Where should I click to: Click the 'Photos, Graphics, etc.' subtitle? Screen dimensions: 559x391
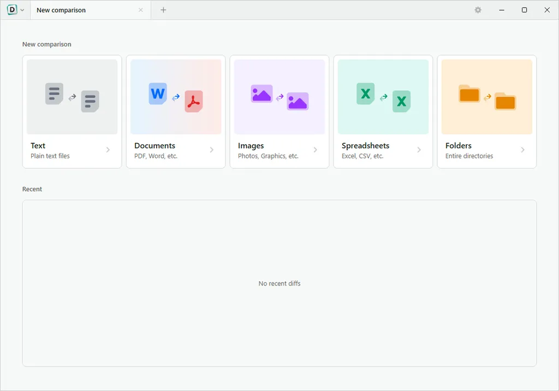(x=268, y=156)
